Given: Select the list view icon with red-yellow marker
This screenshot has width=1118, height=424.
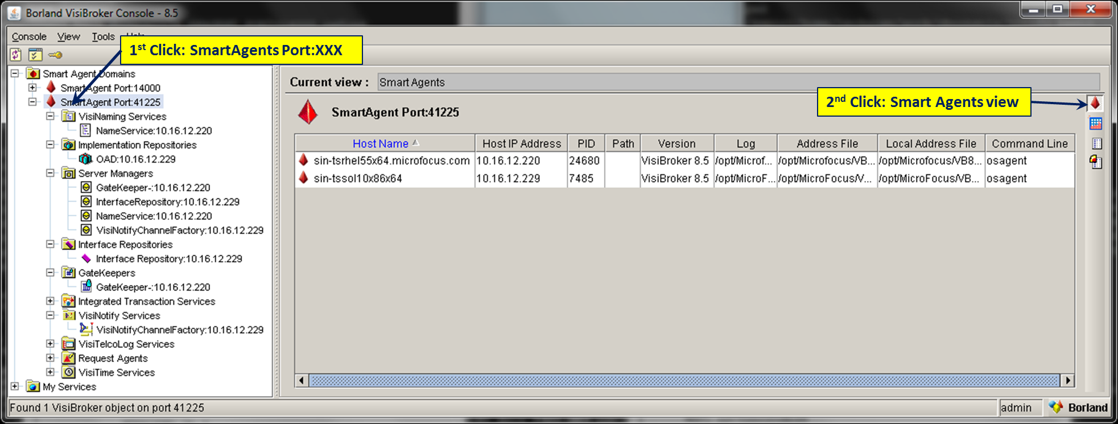Looking at the screenshot, I should pos(1096,162).
